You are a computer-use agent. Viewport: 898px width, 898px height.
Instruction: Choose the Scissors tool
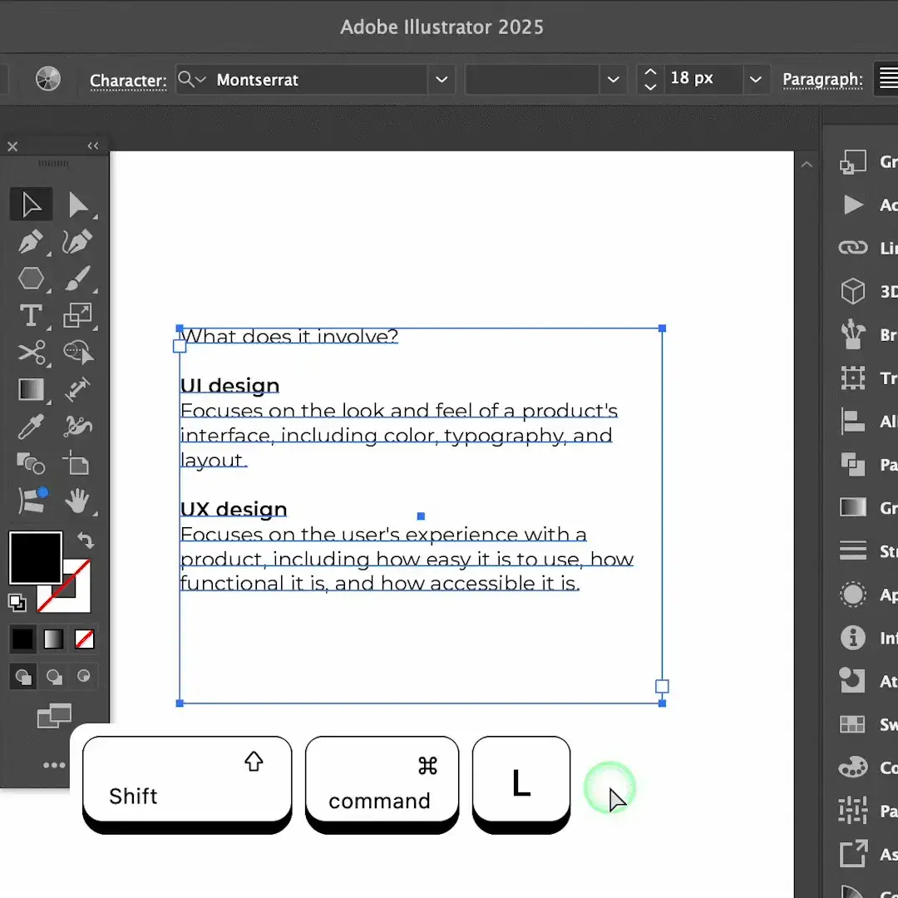pos(32,352)
